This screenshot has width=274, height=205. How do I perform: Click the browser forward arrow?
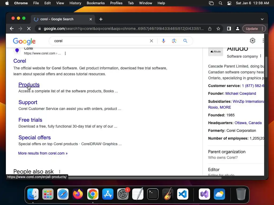pyautogui.click(x=20, y=29)
